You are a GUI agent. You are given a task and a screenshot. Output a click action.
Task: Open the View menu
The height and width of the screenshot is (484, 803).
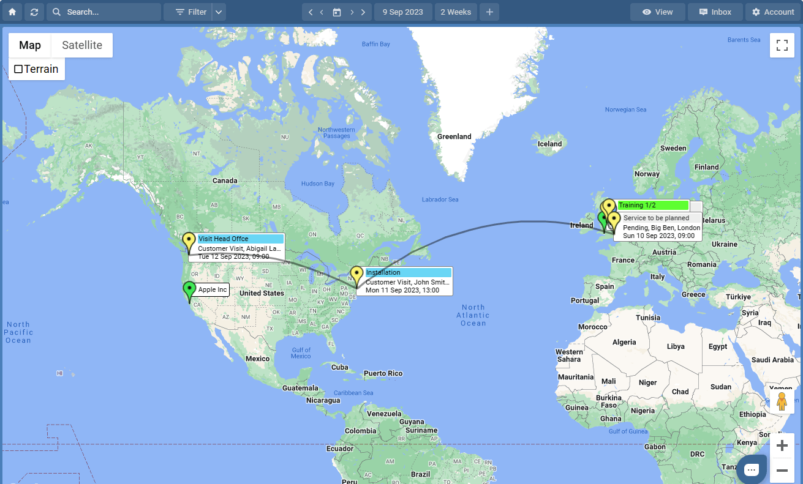click(657, 12)
